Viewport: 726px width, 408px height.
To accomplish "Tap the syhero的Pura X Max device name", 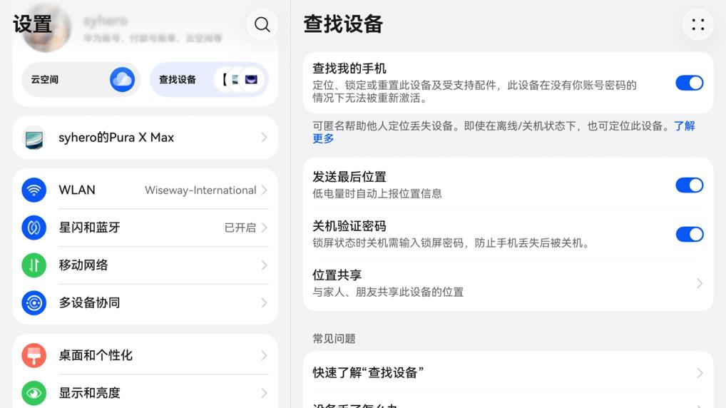I will [x=116, y=138].
